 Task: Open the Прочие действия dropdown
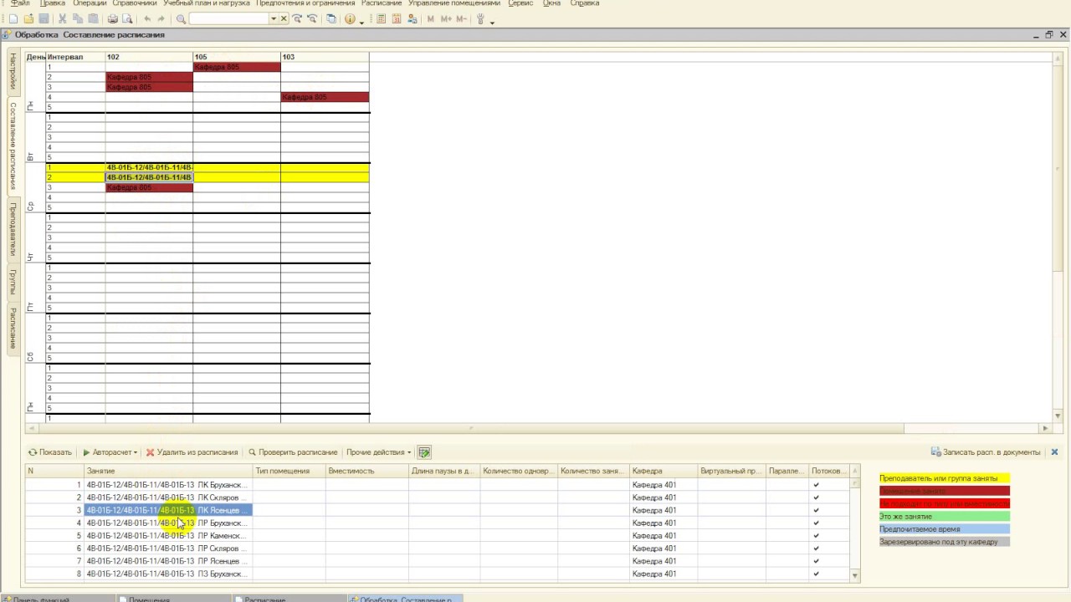(378, 452)
